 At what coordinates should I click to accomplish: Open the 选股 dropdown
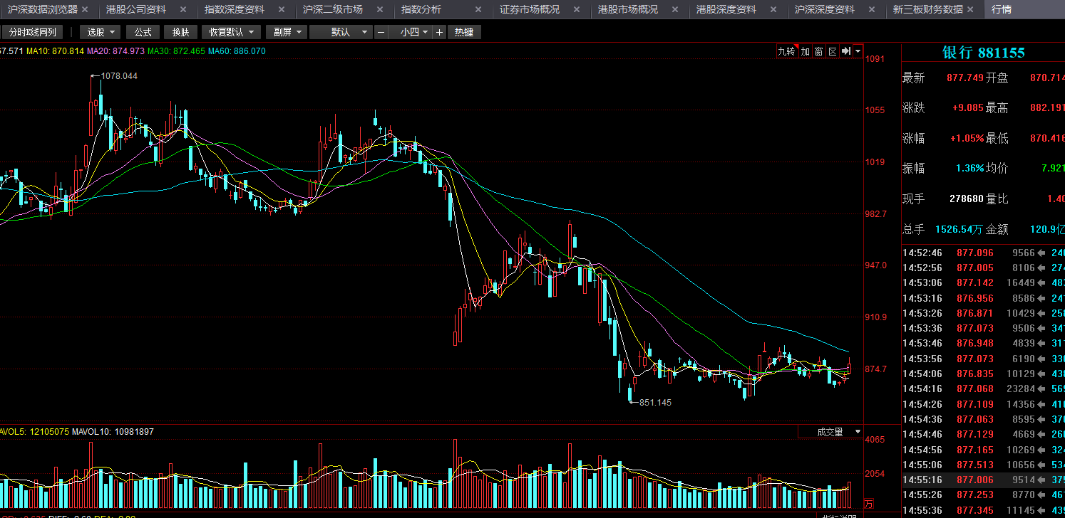pos(100,32)
